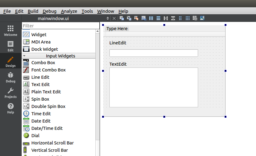Switch to Edit mode in sidebar
The width and height of the screenshot is (256, 156).
(x=11, y=47)
